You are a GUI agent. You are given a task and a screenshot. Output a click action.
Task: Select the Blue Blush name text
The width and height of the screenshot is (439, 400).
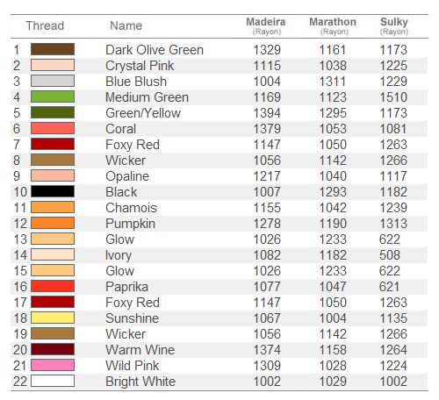[136, 82]
